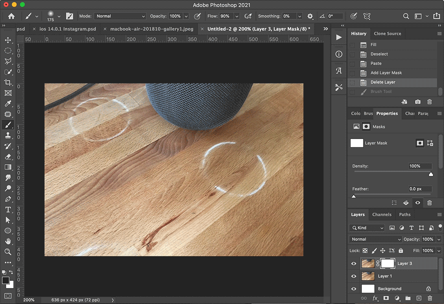This screenshot has width=444, height=304.
Task: Delete current history state trash icon
Action: pos(430,101)
